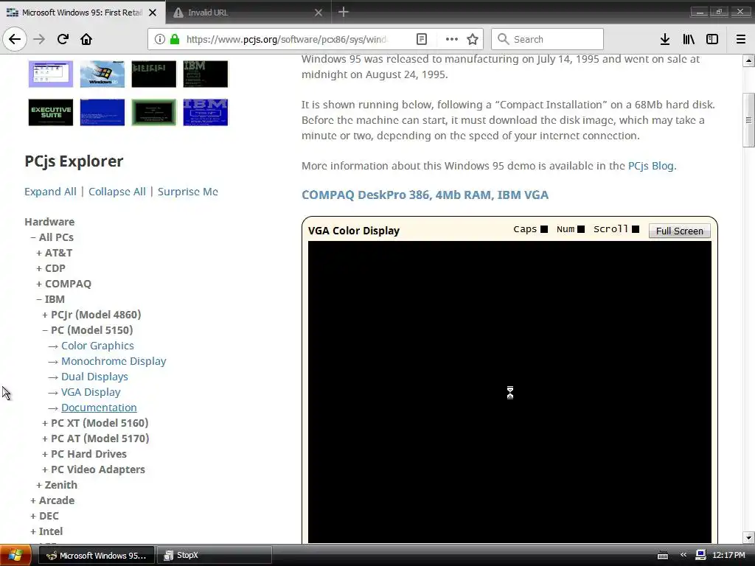Click the page scrollbar up arrow
This screenshot has width=755, height=566.
tap(749, 60)
